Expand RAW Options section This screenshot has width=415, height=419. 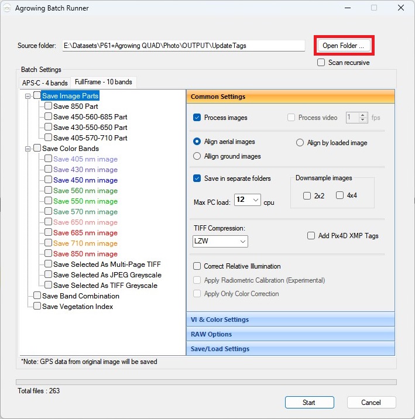tap(290, 334)
